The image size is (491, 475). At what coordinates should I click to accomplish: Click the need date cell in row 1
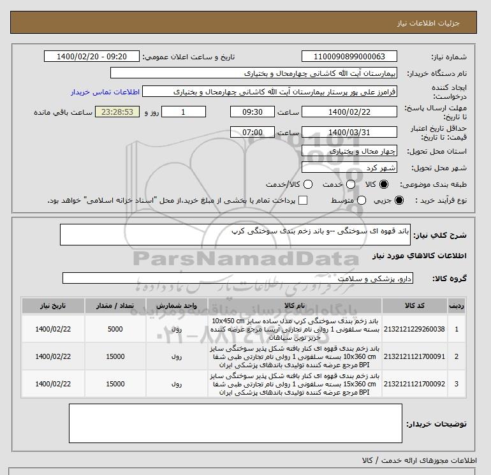click(x=53, y=329)
